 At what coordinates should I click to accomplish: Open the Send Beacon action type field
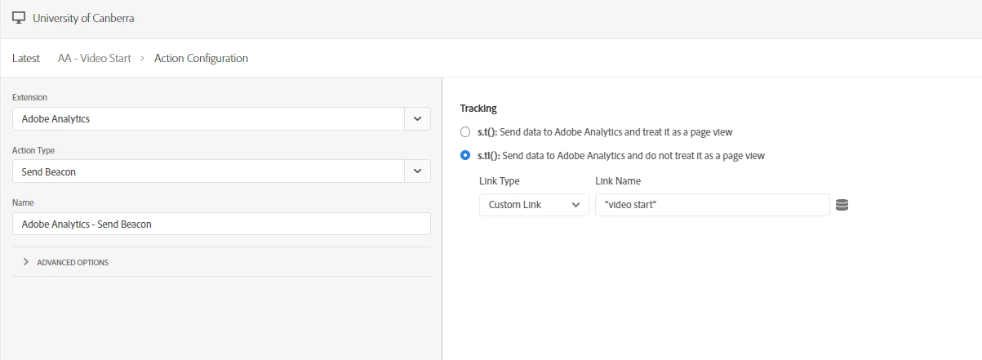point(209,171)
